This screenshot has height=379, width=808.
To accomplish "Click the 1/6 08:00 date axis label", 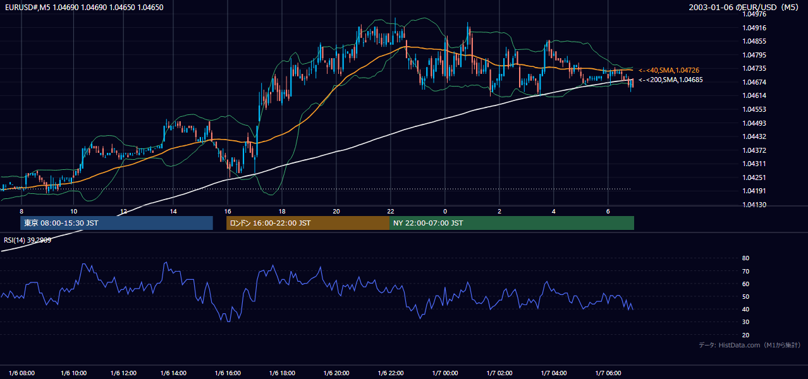I will click(21, 373).
